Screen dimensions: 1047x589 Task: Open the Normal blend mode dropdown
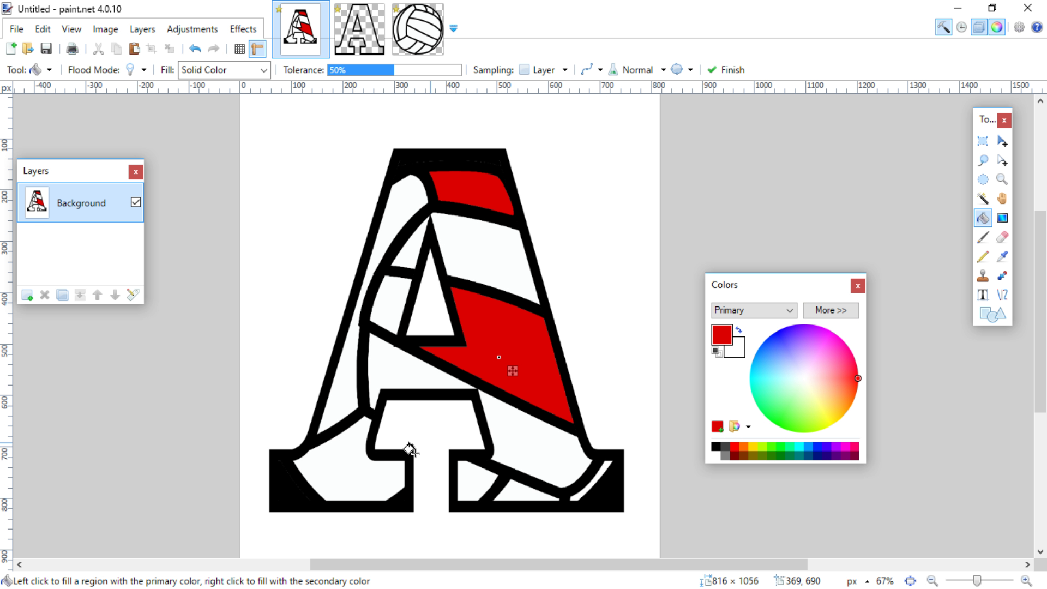pyautogui.click(x=637, y=70)
